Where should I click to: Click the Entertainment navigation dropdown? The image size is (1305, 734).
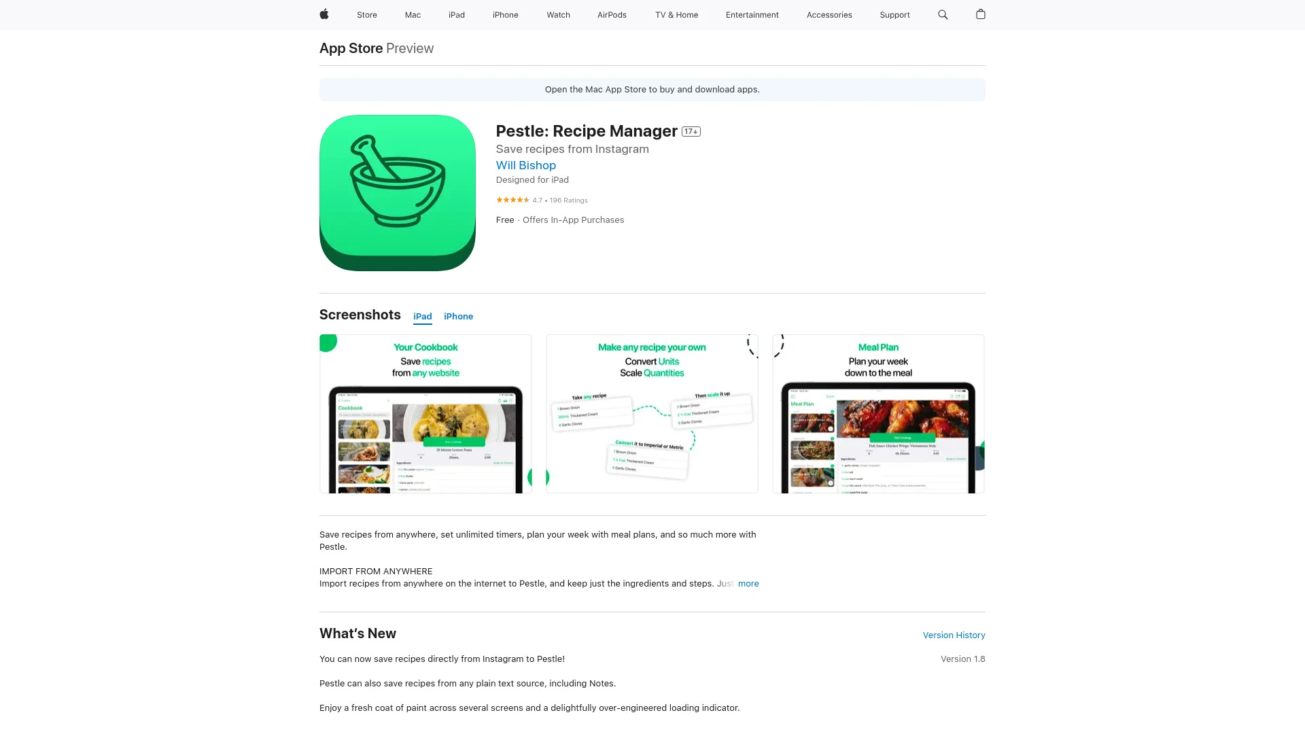(752, 14)
